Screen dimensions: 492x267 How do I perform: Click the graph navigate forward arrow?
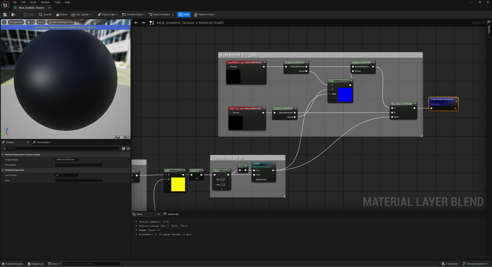point(143,23)
